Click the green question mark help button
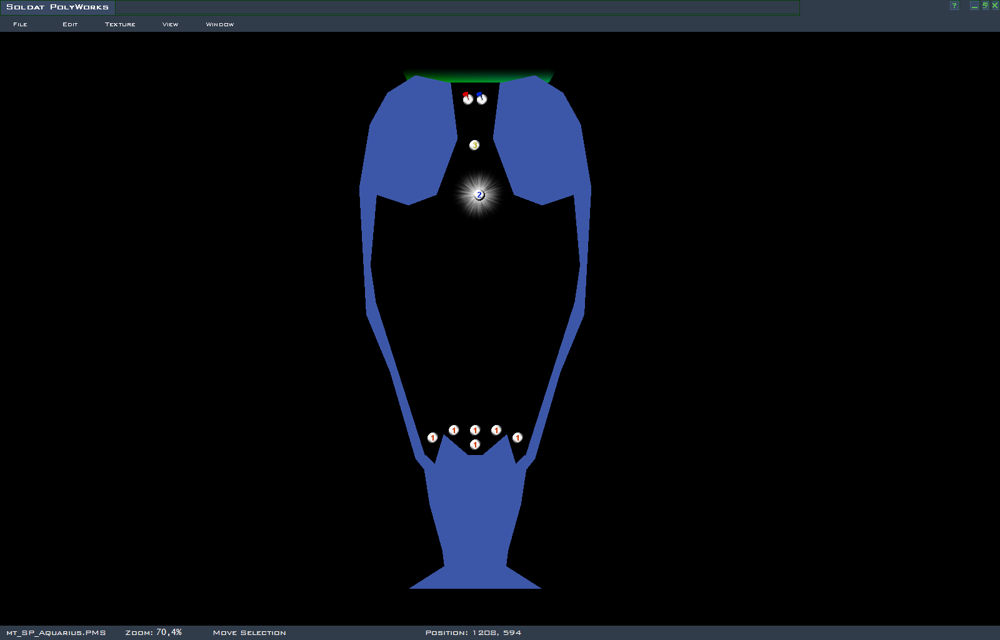Screen dimensions: 1000x640 coord(954,6)
